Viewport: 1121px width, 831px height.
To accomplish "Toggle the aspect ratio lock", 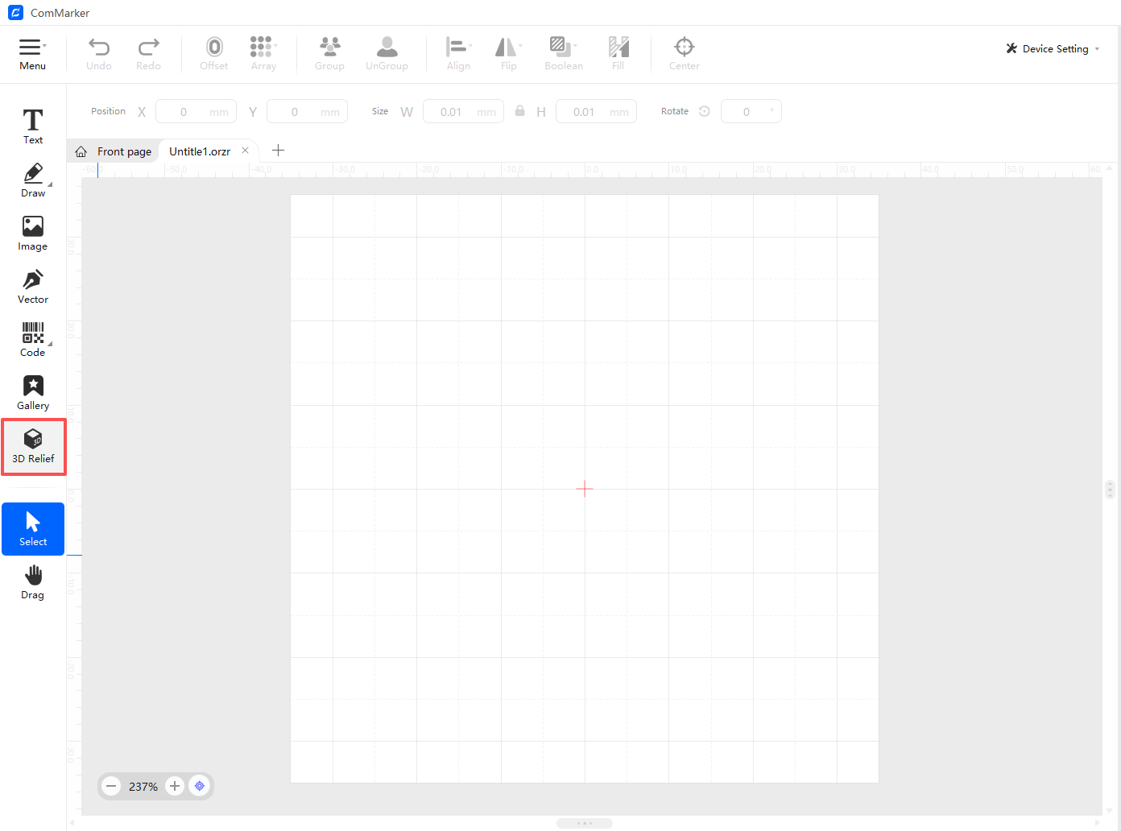I will coord(520,111).
